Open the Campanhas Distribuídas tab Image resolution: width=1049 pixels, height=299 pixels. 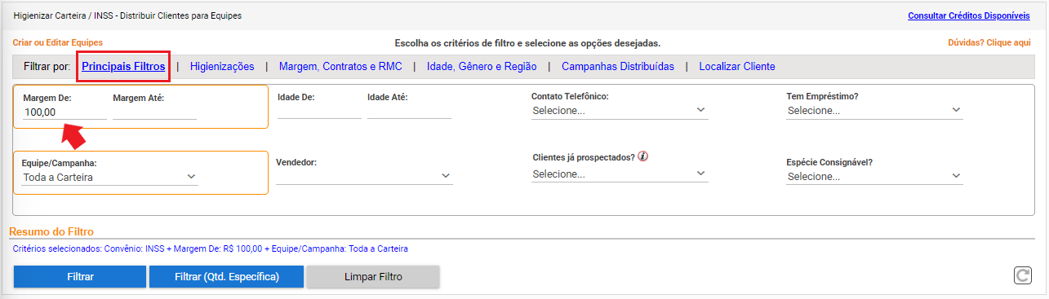tap(618, 67)
